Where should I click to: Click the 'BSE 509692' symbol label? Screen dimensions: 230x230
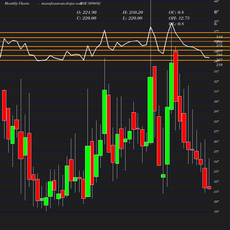(90, 3)
